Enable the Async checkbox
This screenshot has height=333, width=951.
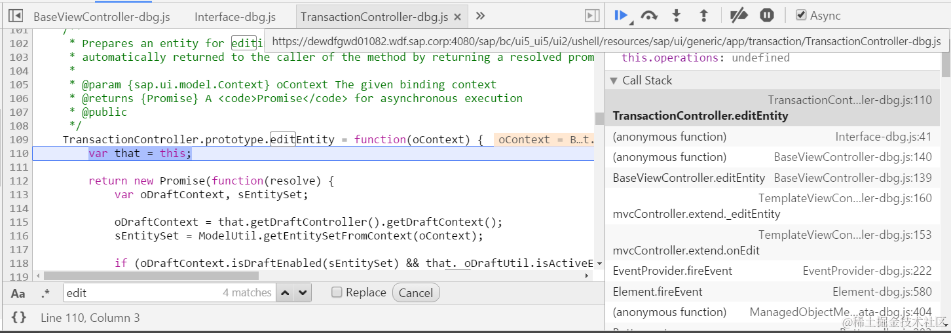(x=801, y=15)
